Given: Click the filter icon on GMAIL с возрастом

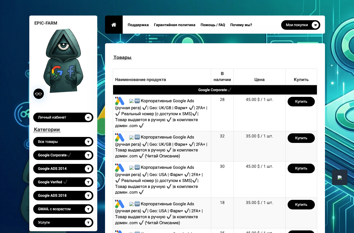Looking at the screenshot, I should pos(88,209).
